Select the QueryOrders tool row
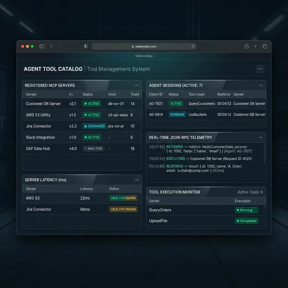 [x=206, y=210]
